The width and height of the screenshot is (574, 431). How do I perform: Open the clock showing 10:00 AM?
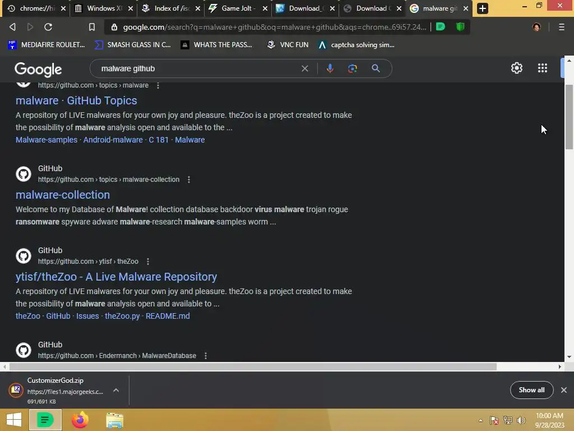click(x=549, y=420)
